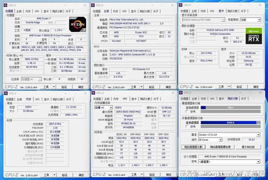Switch to SPD tab in the memory window
This screenshot has width=268, height=180.
click(x=37, y=99)
